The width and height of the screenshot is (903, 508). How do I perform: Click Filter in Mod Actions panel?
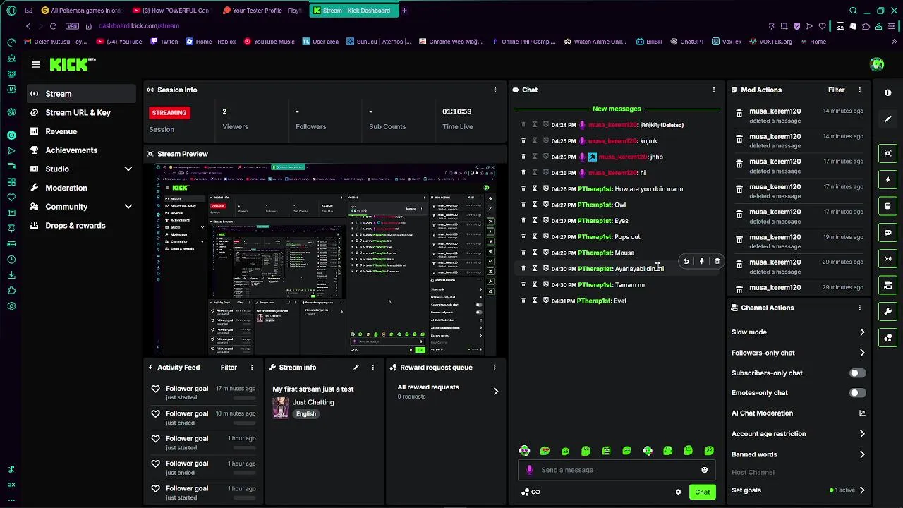pyautogui.click(x=836, y=90)
